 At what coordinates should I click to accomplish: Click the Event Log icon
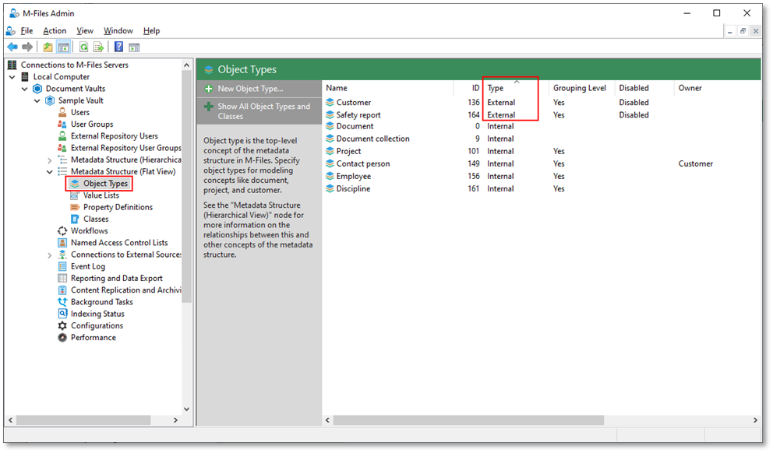(62, 266)
